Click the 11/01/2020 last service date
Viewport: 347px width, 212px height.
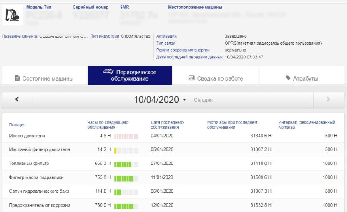[x=162, y=177]
